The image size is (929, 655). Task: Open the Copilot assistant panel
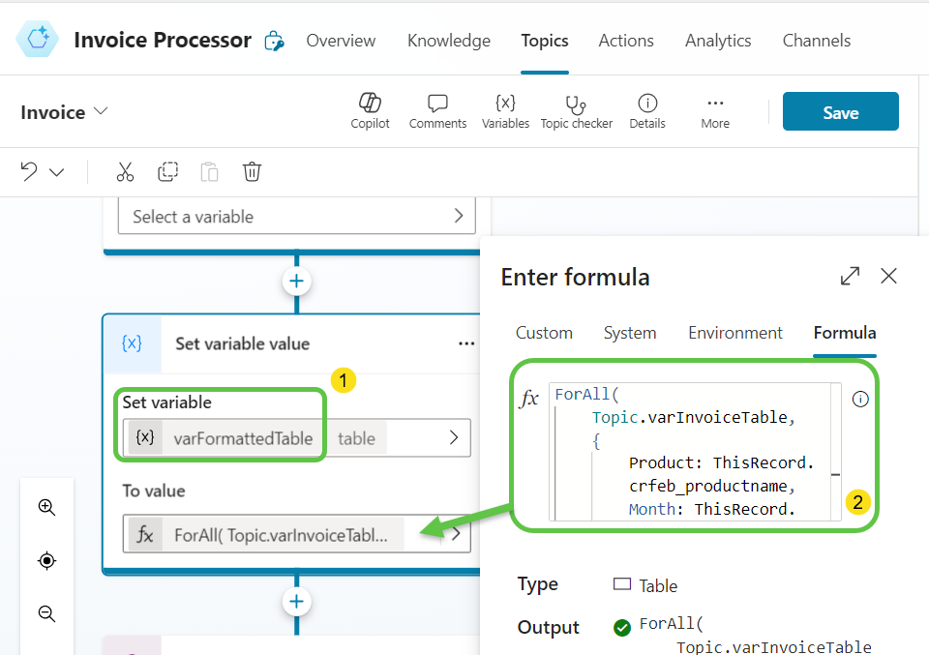(370, 109)
